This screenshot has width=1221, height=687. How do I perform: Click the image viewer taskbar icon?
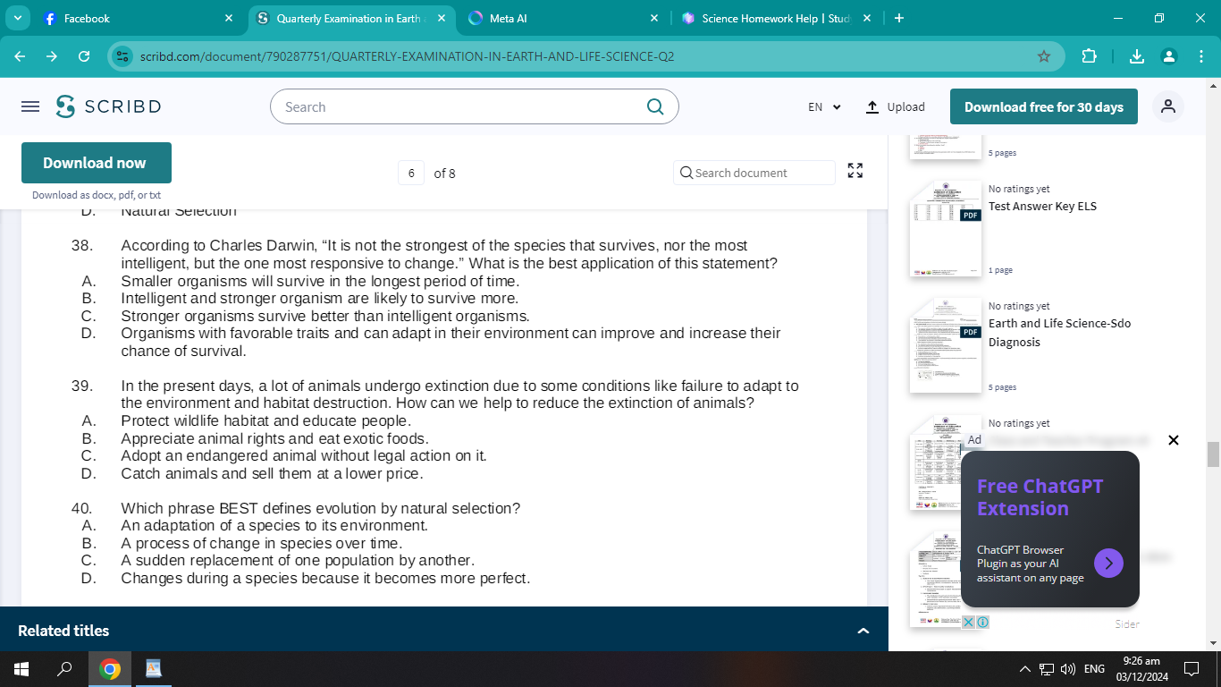coord(153,669)
